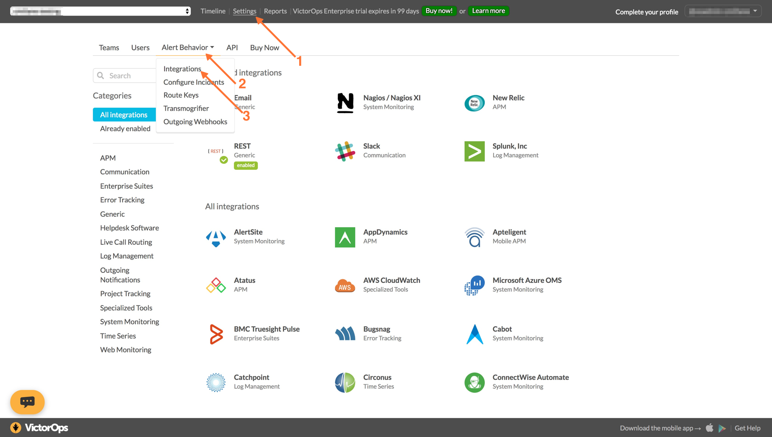
Task: Select the AWS CloudWatch integration icon
Action: click(x=345, y=285)
